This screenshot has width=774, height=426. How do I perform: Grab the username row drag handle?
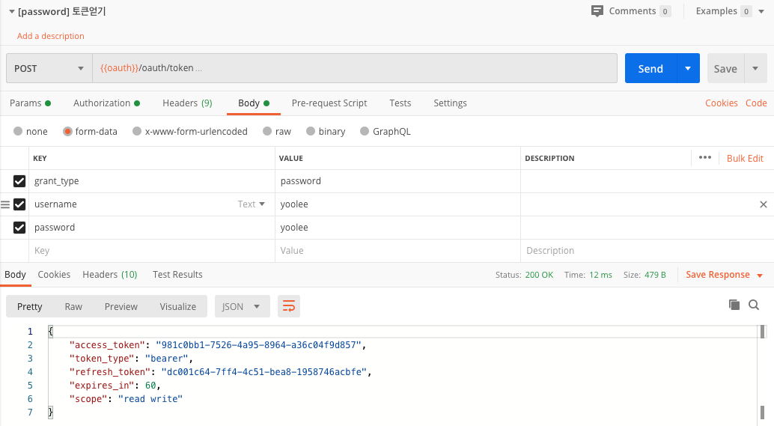pos(5,204)
